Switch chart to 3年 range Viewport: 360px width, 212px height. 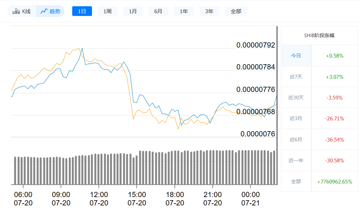[x=209, y=11]
